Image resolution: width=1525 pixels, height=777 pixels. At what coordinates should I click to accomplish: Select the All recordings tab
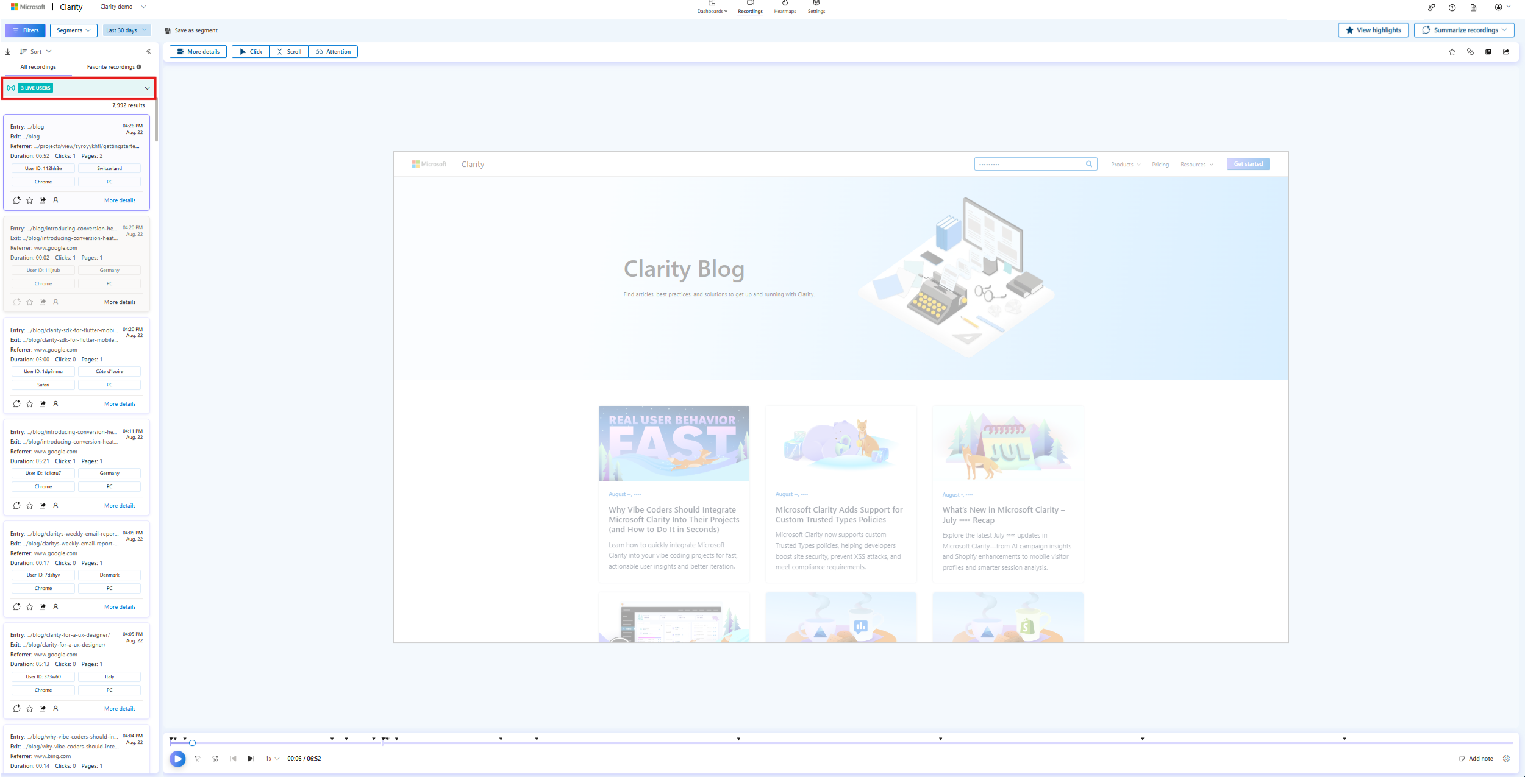38,67
